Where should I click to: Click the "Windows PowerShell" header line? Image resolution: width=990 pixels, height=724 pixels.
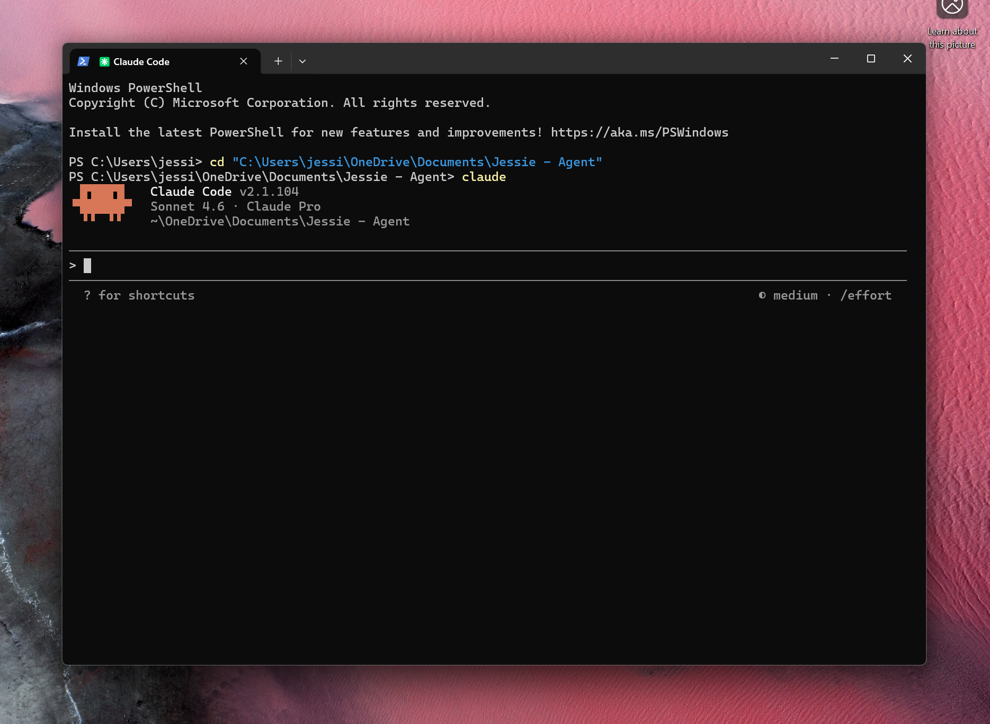pyautogui.click(x=136, y=88)
